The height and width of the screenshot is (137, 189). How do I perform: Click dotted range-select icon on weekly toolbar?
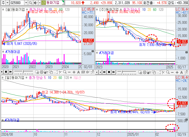(x=158, y=72)
